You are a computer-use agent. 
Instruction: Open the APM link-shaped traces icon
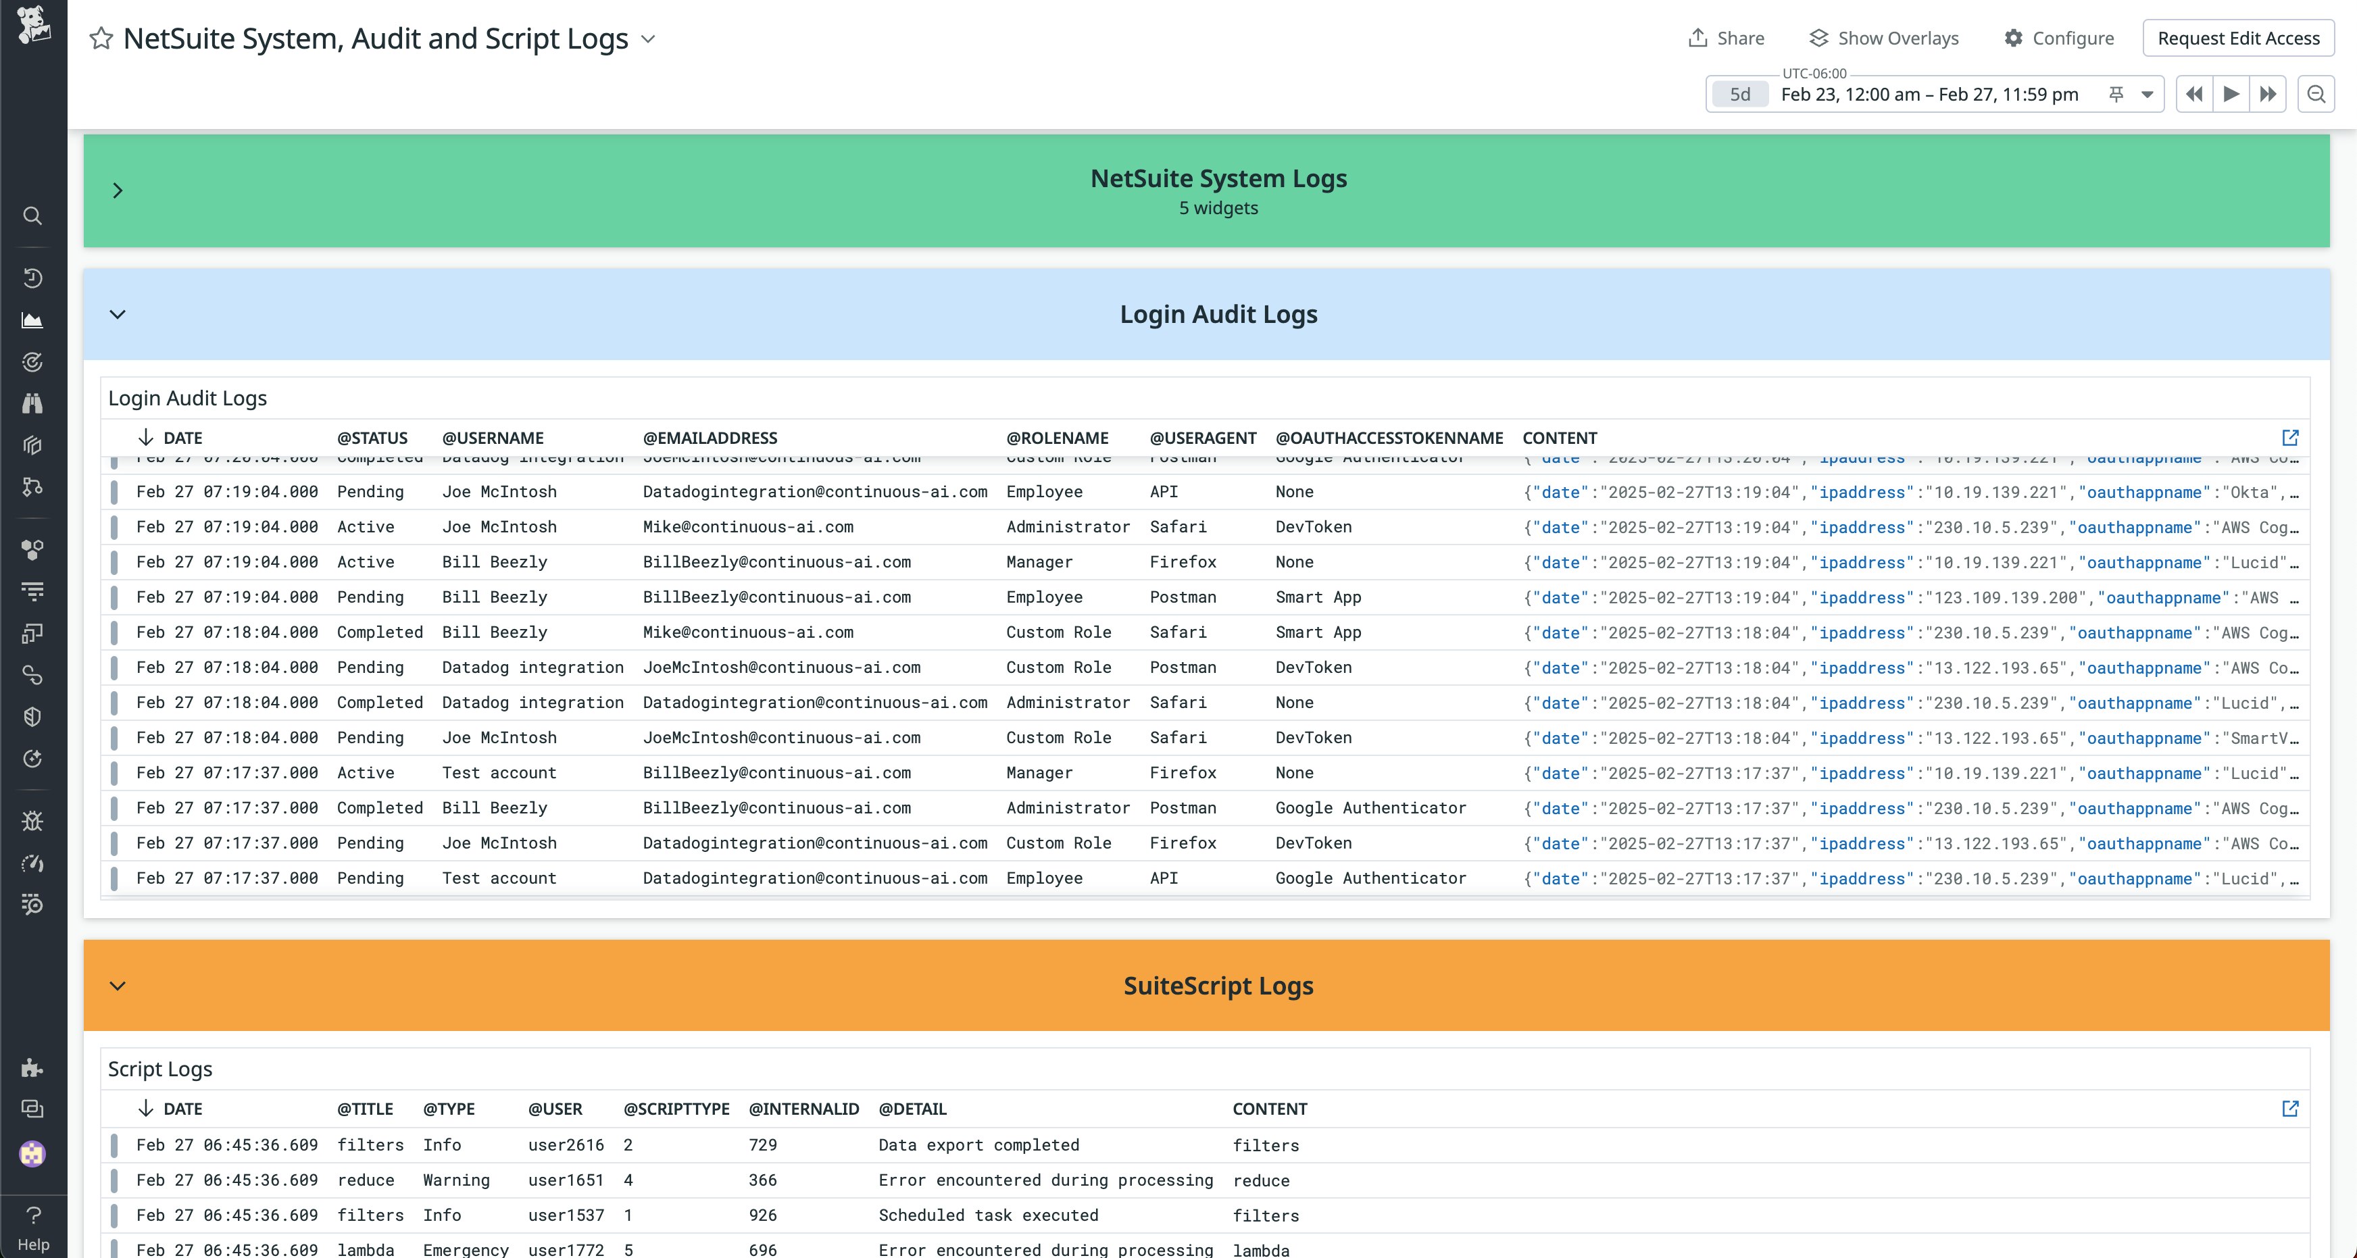(33, 675)
